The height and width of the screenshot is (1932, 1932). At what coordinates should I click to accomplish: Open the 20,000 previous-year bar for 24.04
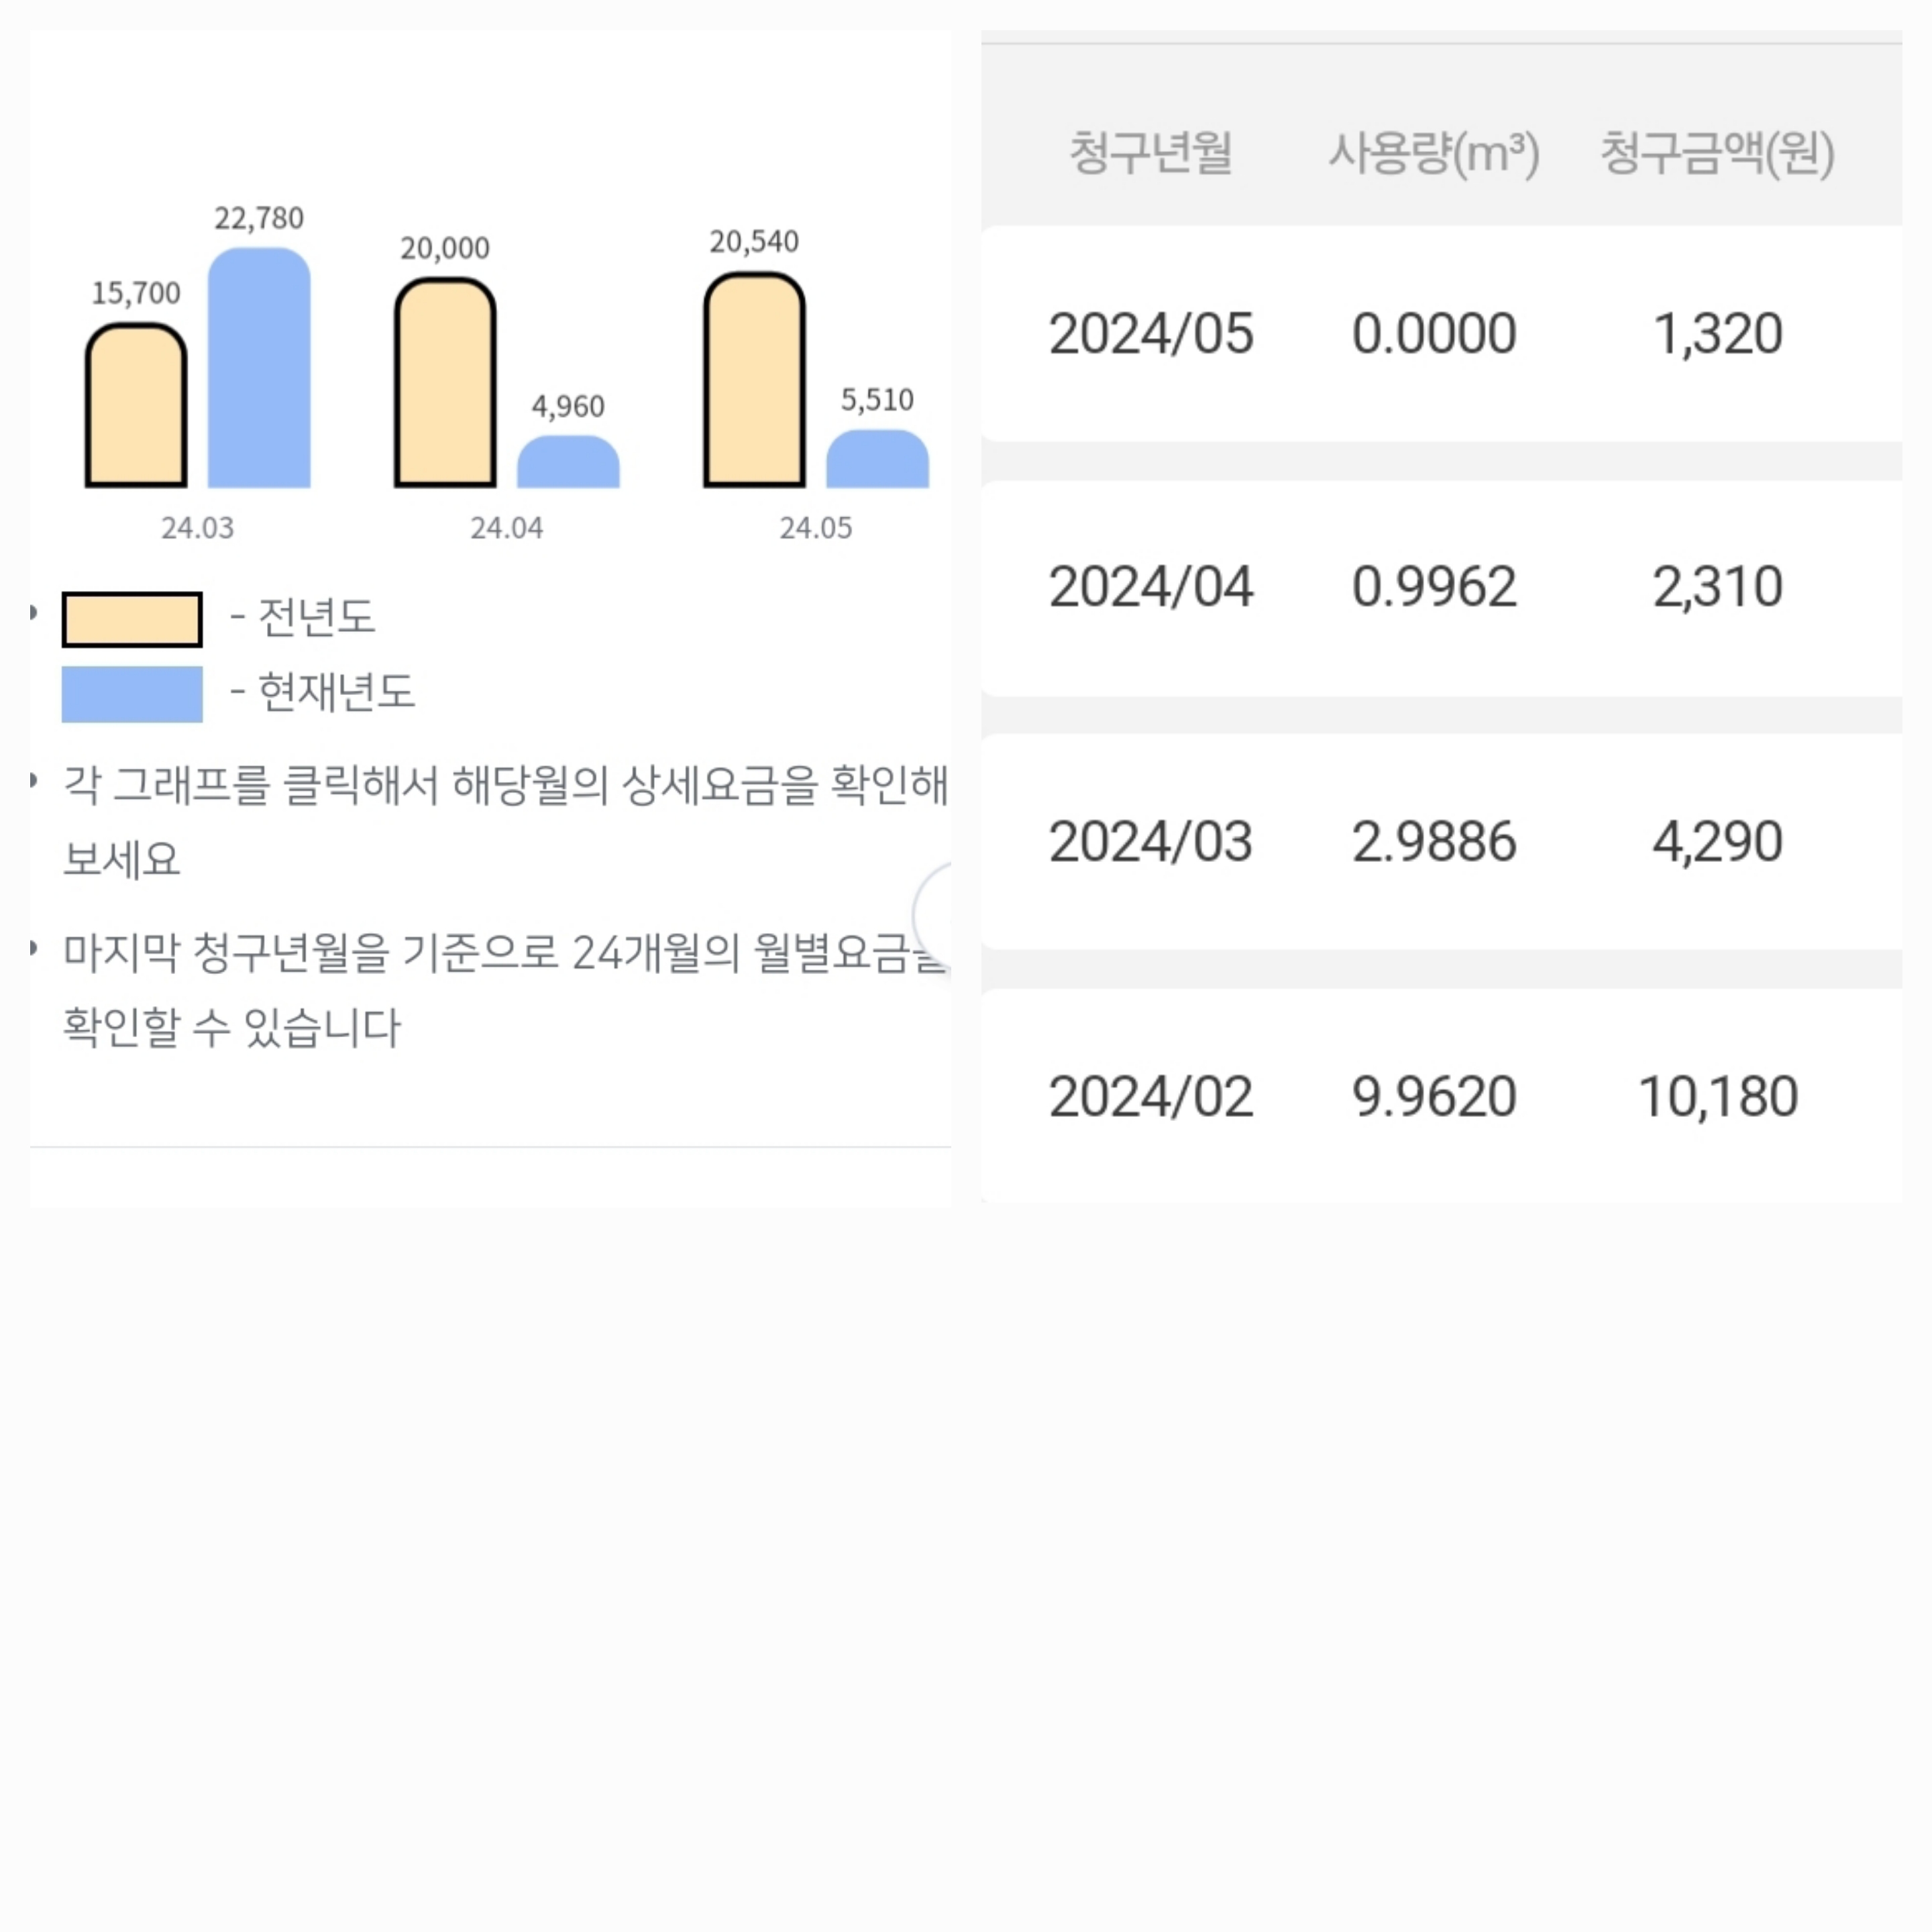click(x=445, y=383)
